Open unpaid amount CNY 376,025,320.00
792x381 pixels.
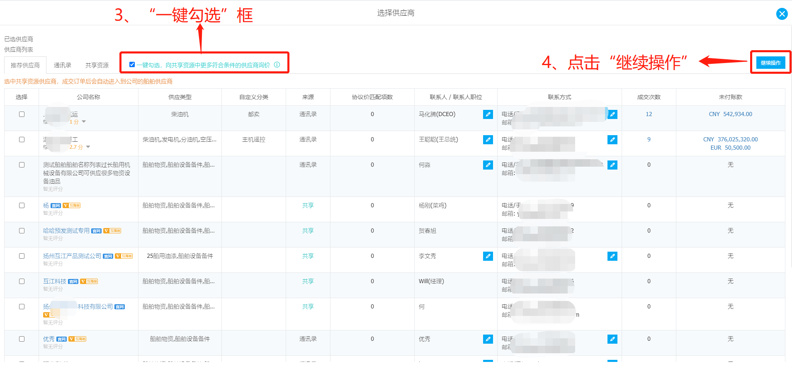[731, 140]
